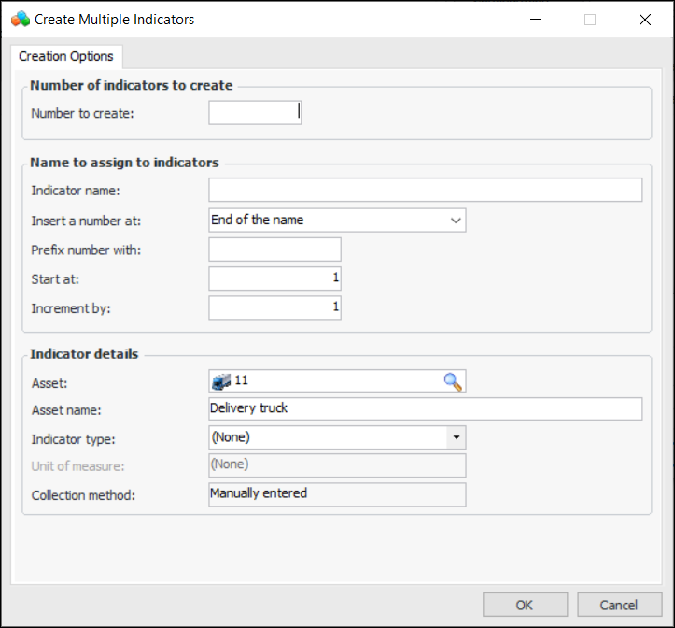Viewport: 675px width, 628px height.
Task: Click the Collection method Manually entered field
Action: (336, 494)
